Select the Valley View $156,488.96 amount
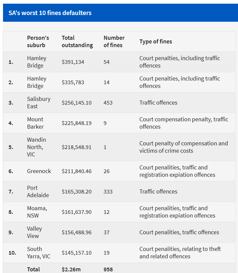The image size is (238, 273). [77, 232]
